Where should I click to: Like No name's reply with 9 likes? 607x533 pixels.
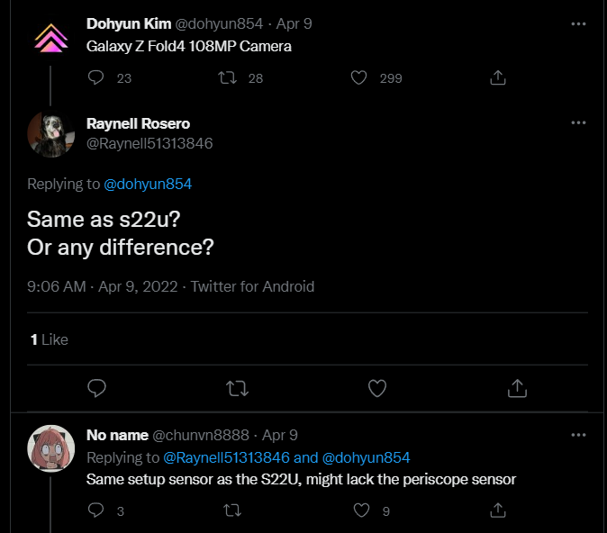[x=361, y=510]
